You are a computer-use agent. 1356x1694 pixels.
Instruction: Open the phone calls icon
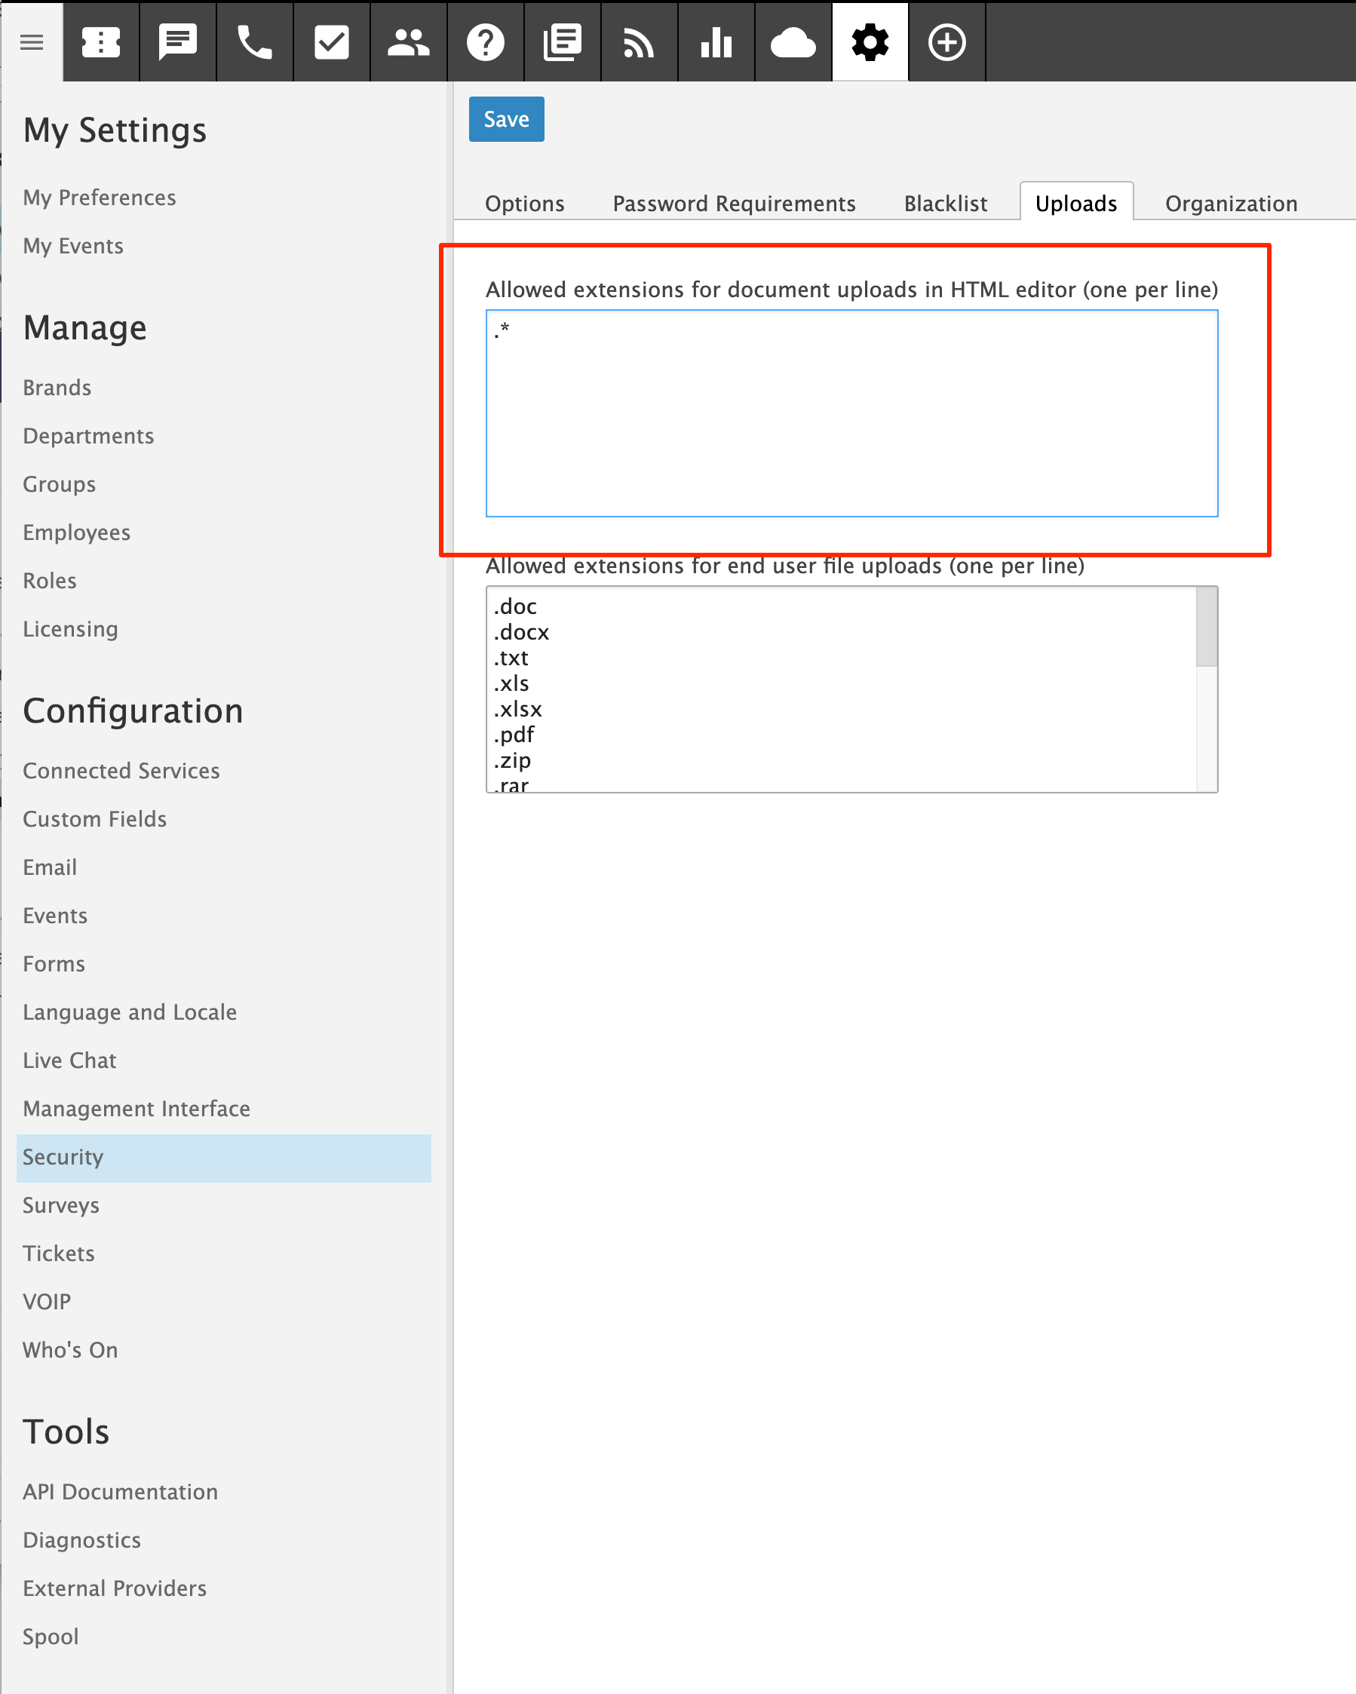255,41
